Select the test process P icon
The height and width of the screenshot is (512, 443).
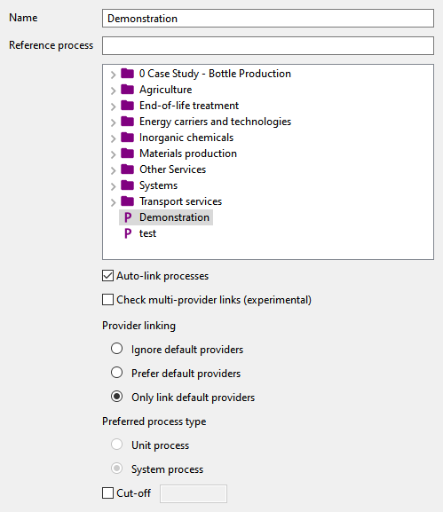[x=128, y=233]
